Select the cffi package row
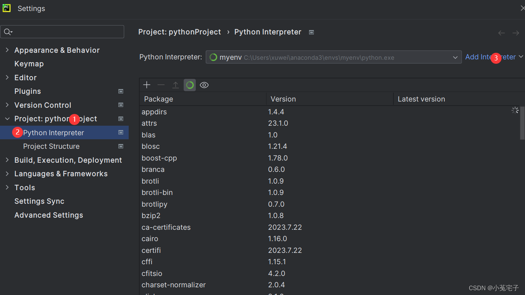Image resolution: width=525 pixels, height=295 pixels. click(x=330, y=262)
